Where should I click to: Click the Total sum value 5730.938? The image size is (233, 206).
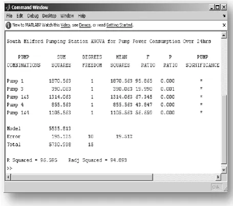(x=60, y=145)
